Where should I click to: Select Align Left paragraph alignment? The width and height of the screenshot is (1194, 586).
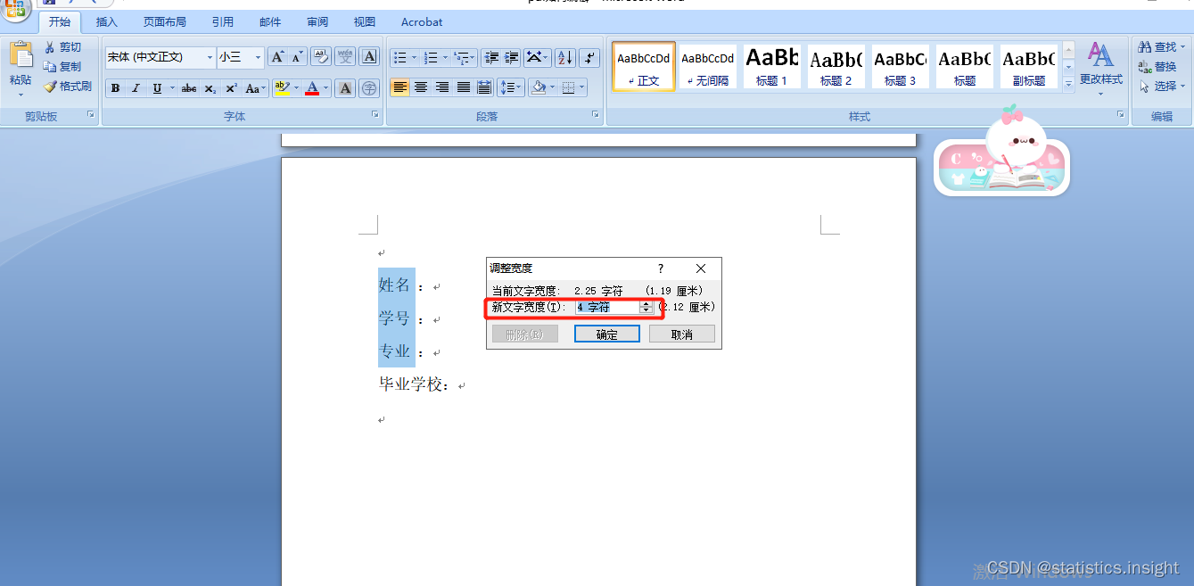[399, 87]
